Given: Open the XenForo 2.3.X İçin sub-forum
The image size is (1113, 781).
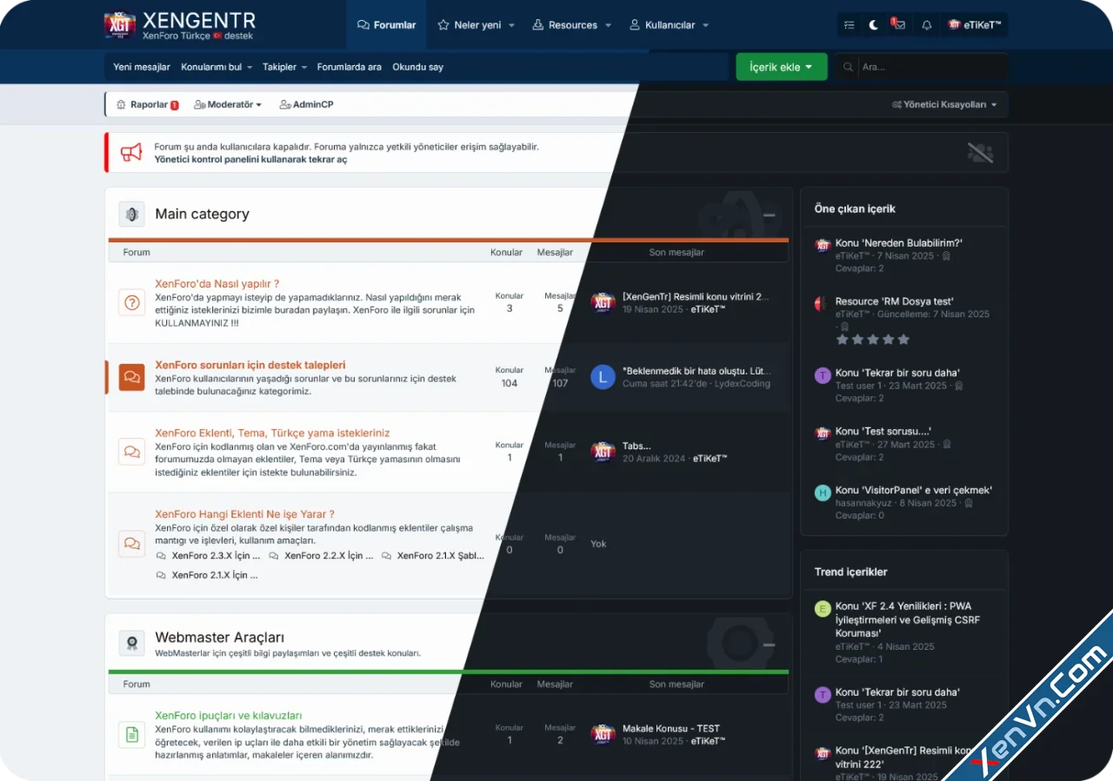Looking at the screenshot, I should (216, 555).
